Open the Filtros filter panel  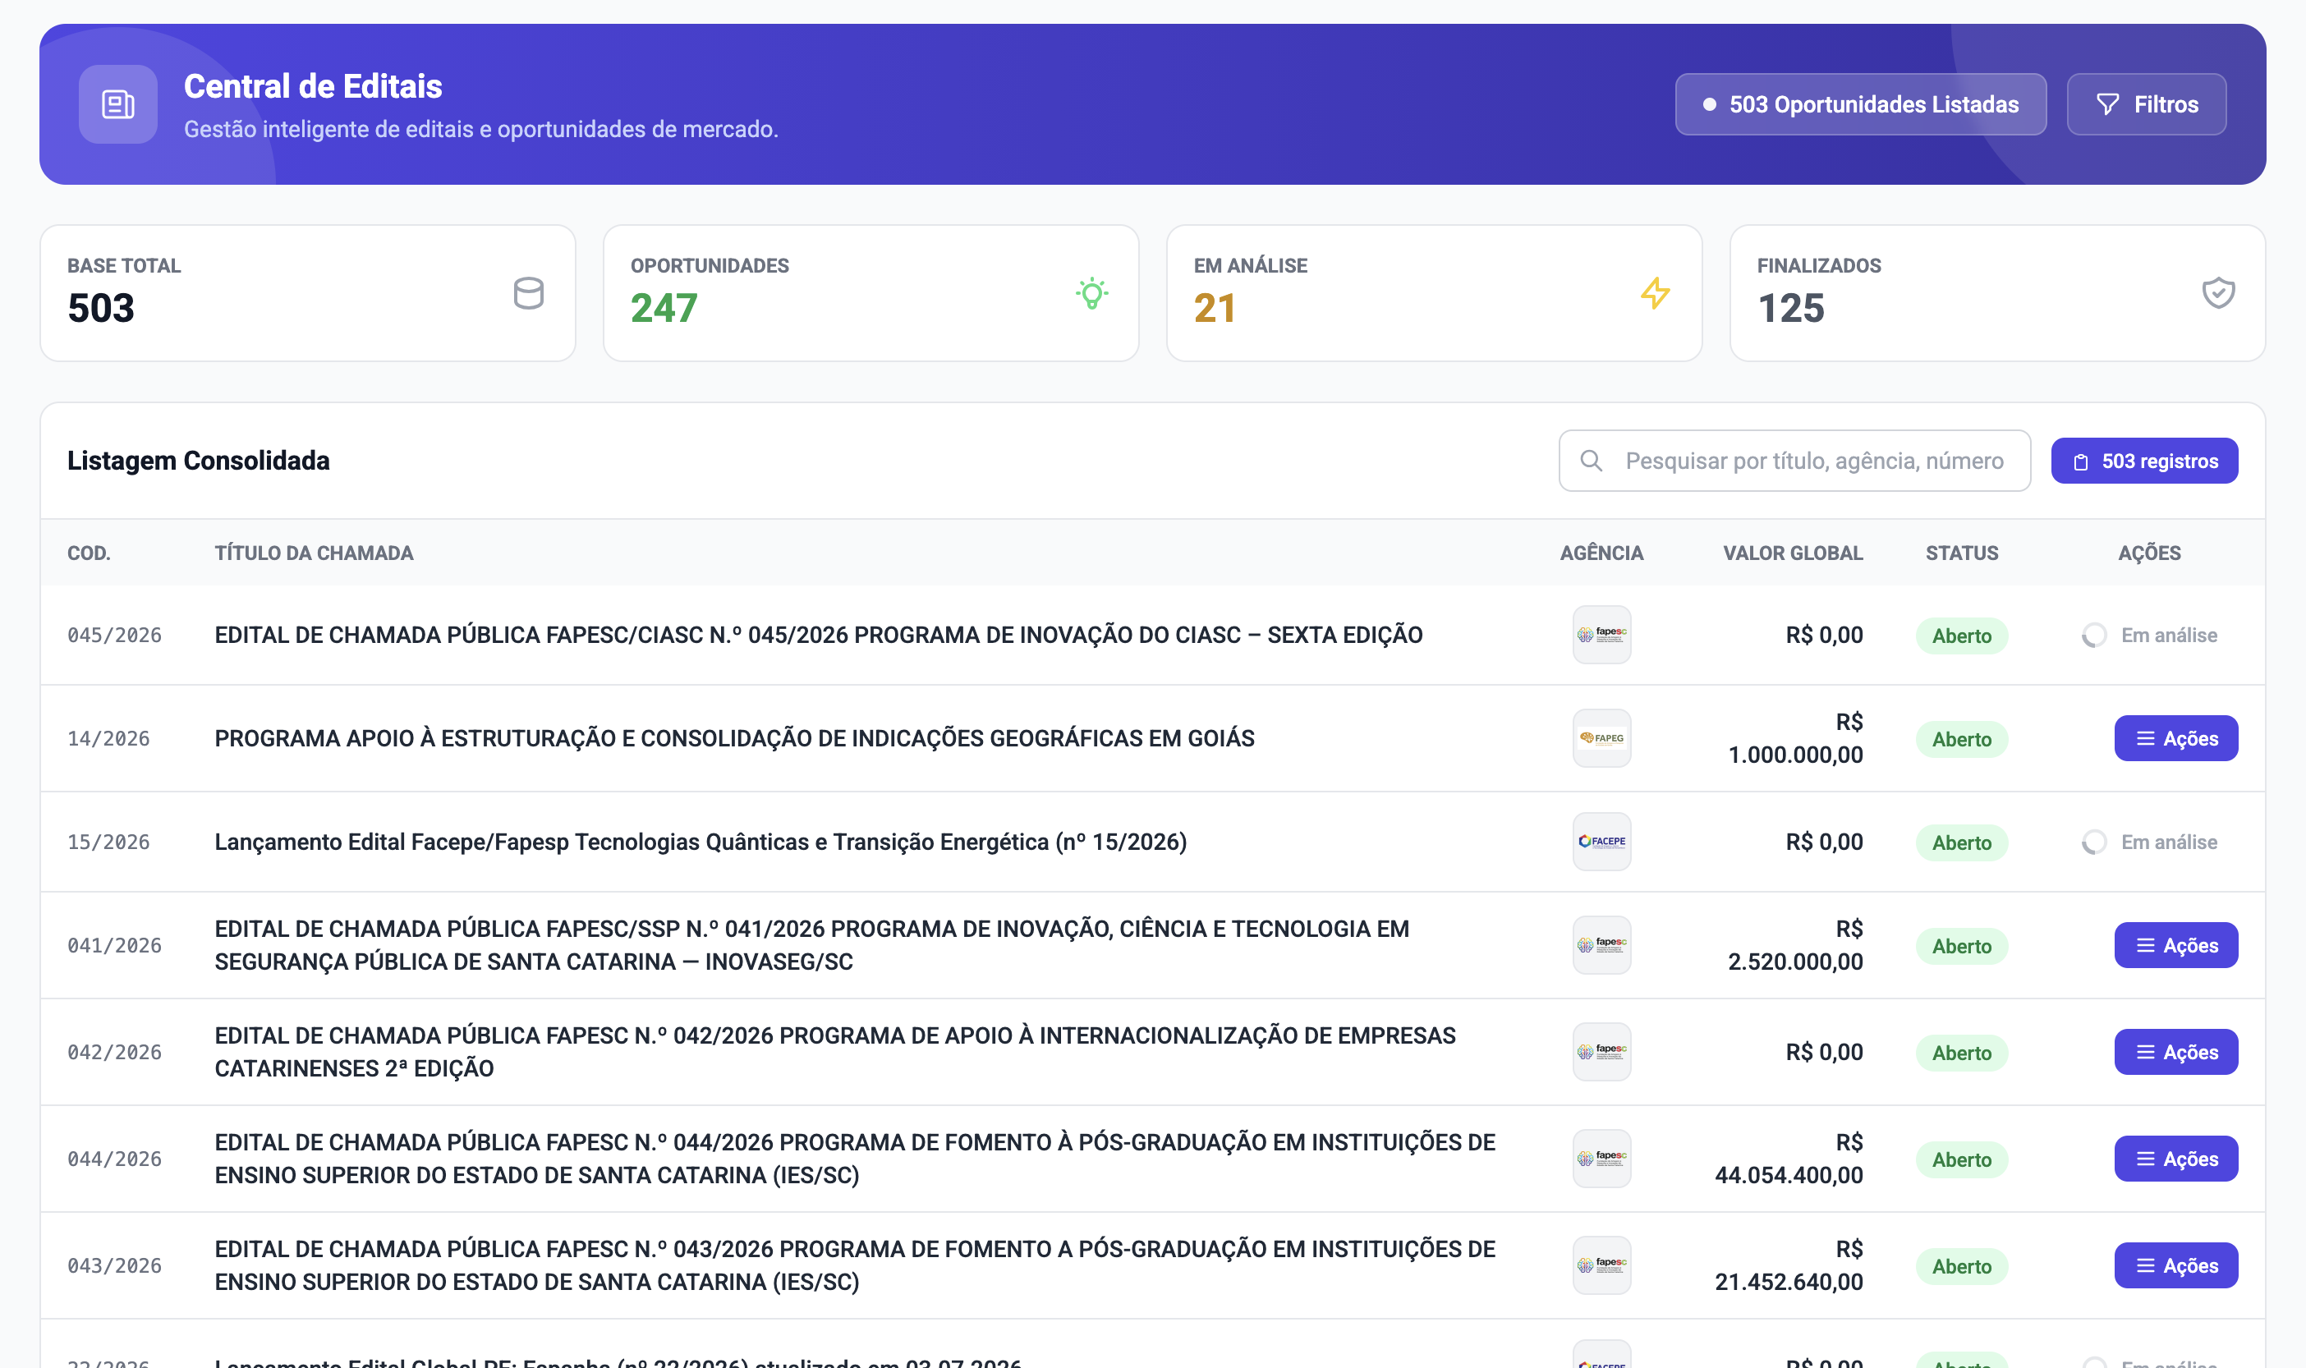point(2147,104)
